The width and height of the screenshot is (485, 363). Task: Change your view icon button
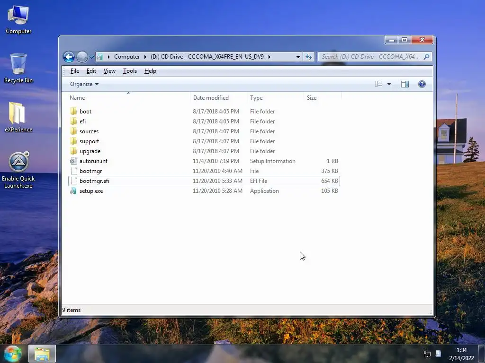(x=378, y=84)
